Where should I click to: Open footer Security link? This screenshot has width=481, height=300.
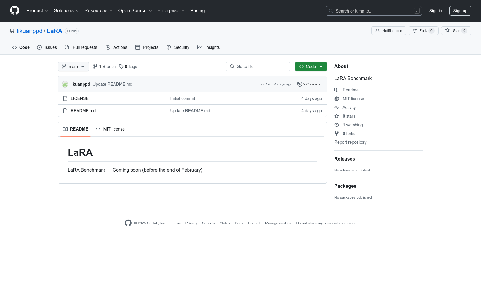tap(208, 223)
